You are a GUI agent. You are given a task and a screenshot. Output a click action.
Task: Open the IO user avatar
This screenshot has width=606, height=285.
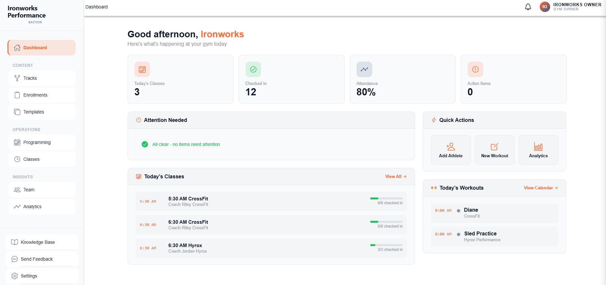[545, 6]
